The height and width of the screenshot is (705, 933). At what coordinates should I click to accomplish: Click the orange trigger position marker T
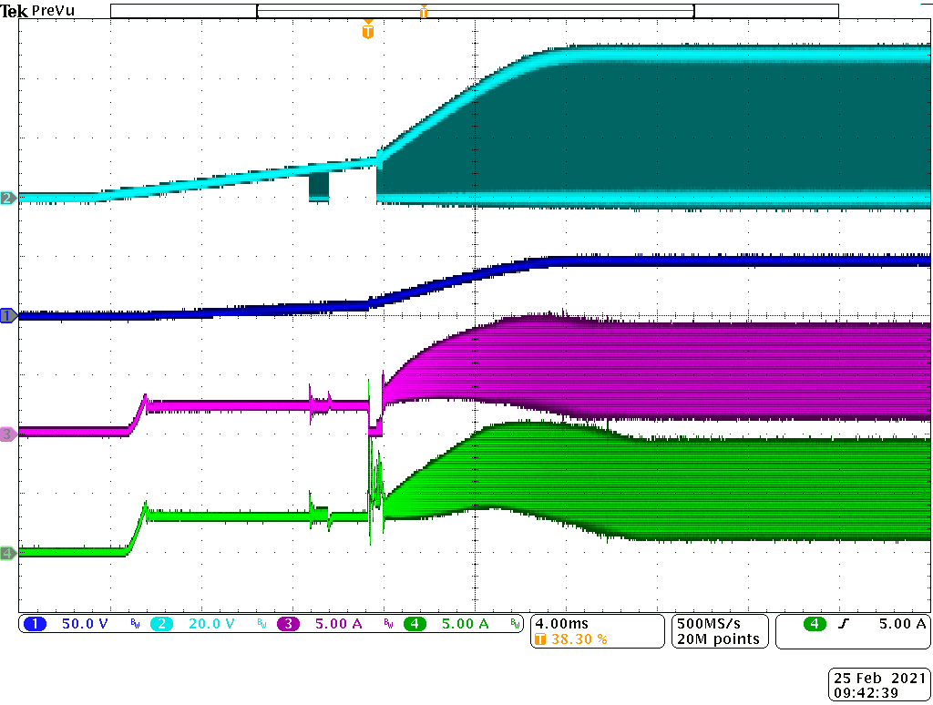pyautogui.click(x=367, y=32)
